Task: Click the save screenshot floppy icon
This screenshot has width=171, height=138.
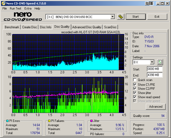Action: click(151, 3)
